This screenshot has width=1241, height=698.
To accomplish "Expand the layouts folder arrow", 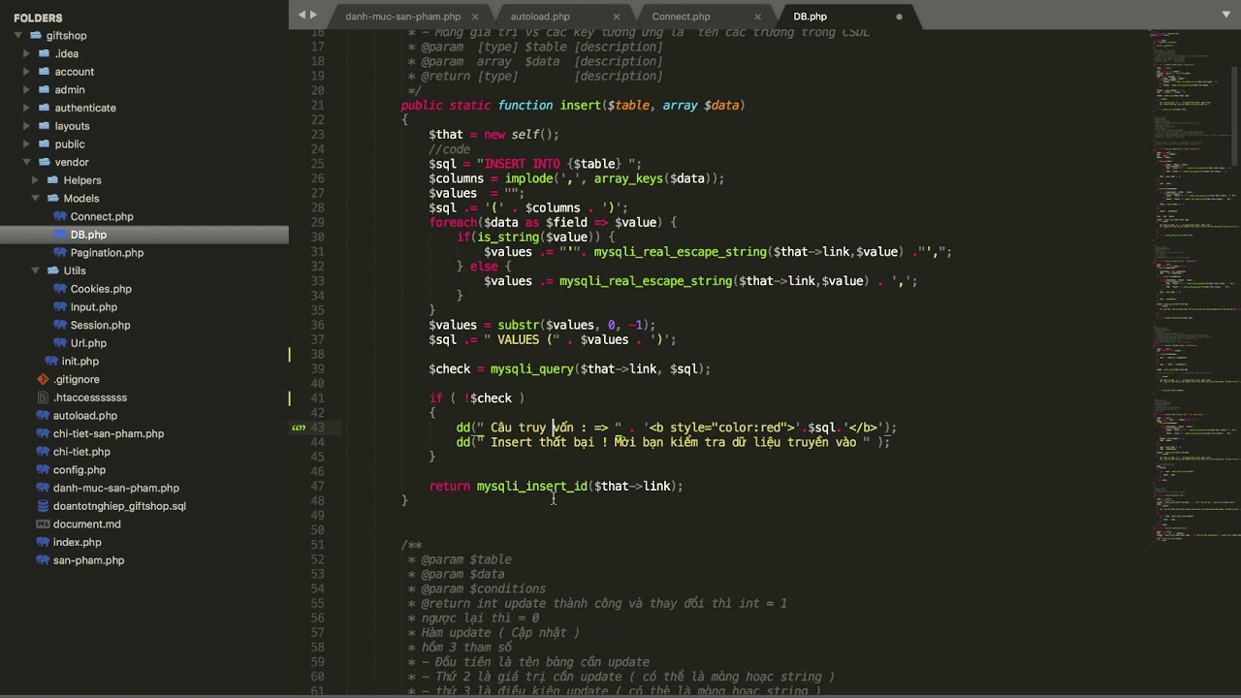I will pyautogui.click(x=26, y=126).
